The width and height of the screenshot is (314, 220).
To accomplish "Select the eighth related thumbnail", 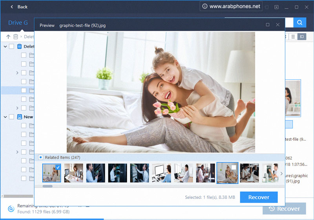I will (205, 173).
